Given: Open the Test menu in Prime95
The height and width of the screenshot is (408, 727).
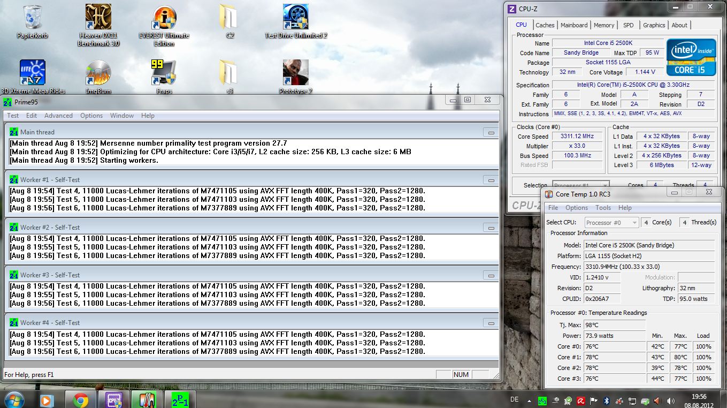Looking at the screenshot, I should coord(13,115).
